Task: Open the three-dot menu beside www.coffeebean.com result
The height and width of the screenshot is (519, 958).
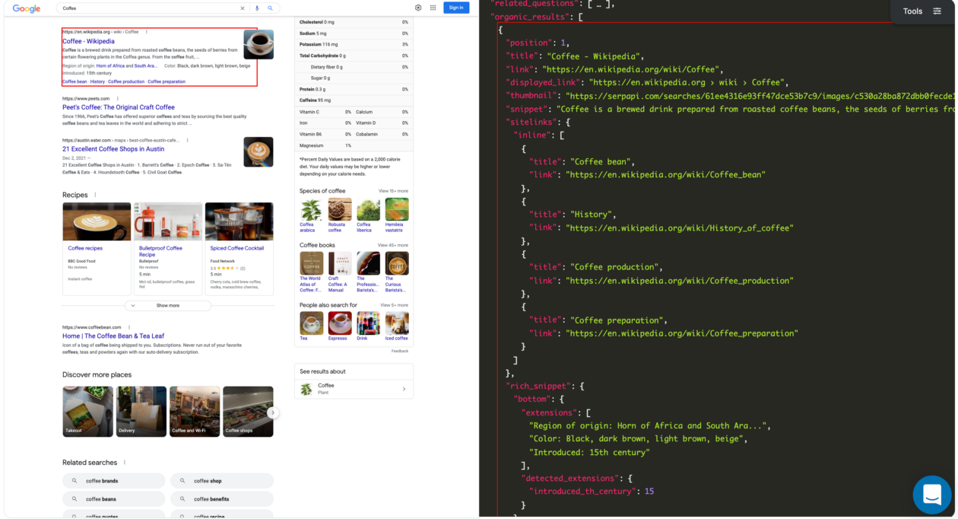Action: click(129, 327)
